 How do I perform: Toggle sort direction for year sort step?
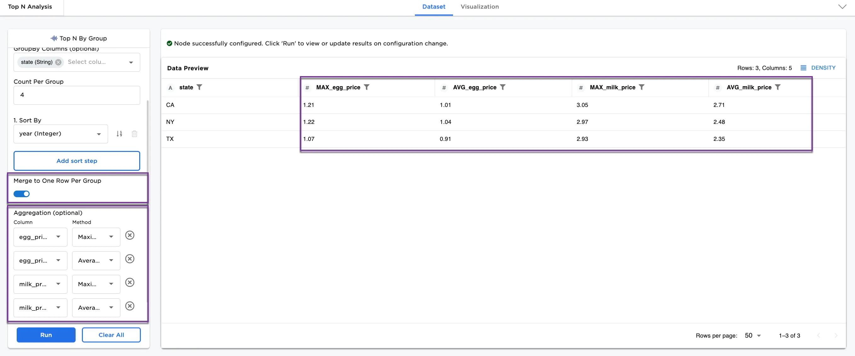tap(119, 134)
